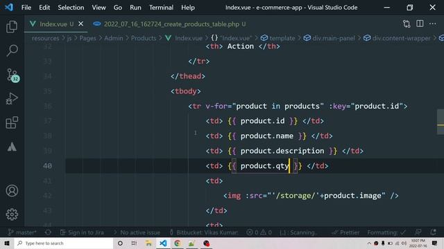
Task: Open File Explorer from taskbar
Action: coord(148,243)
